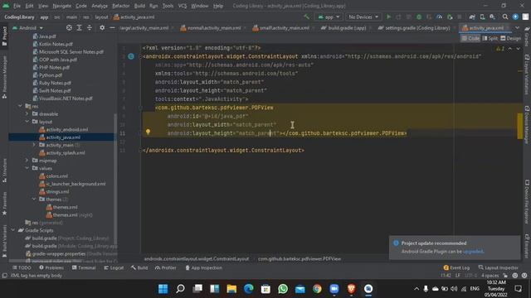
Task: Open the Refactor menu
Action: [121, 6]
